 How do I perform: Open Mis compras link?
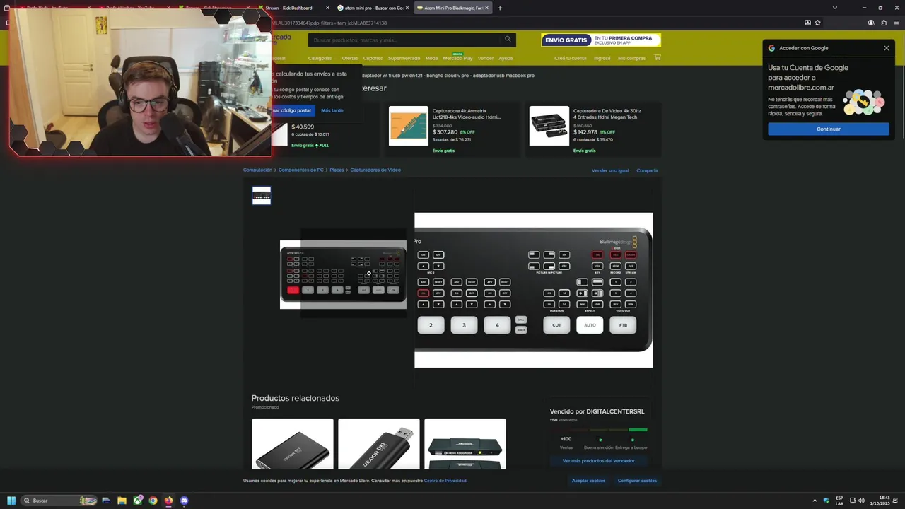tap(631, 58)
